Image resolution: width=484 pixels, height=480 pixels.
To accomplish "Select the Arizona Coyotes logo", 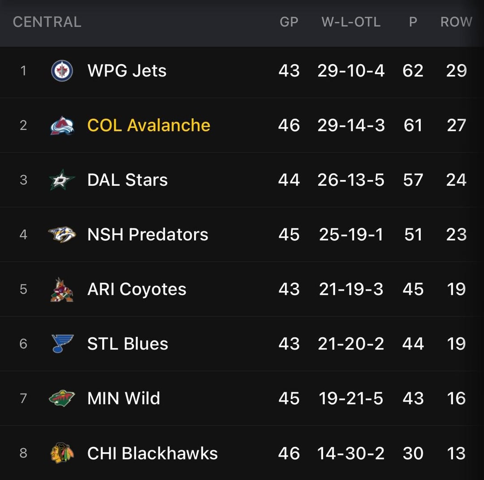I will click(x=62, y=290).
